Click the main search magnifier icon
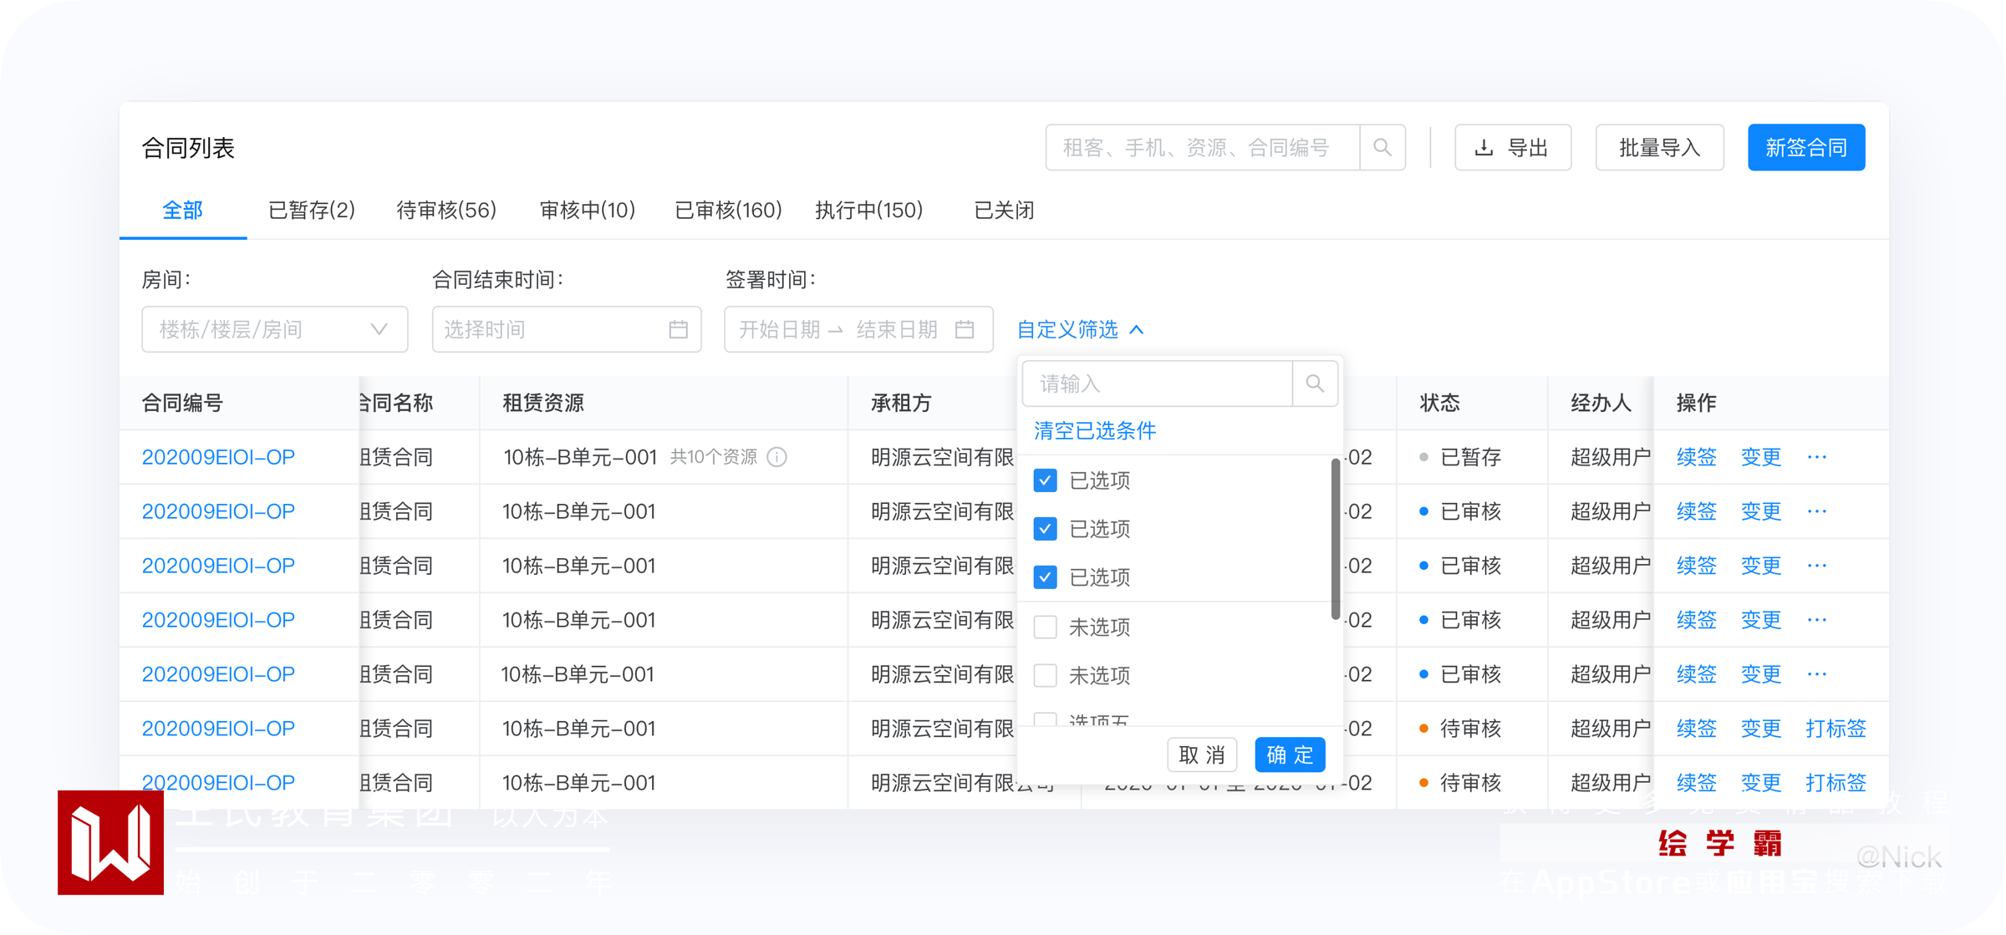Viewport: 2006px width, 935px height. point(1382,148)
